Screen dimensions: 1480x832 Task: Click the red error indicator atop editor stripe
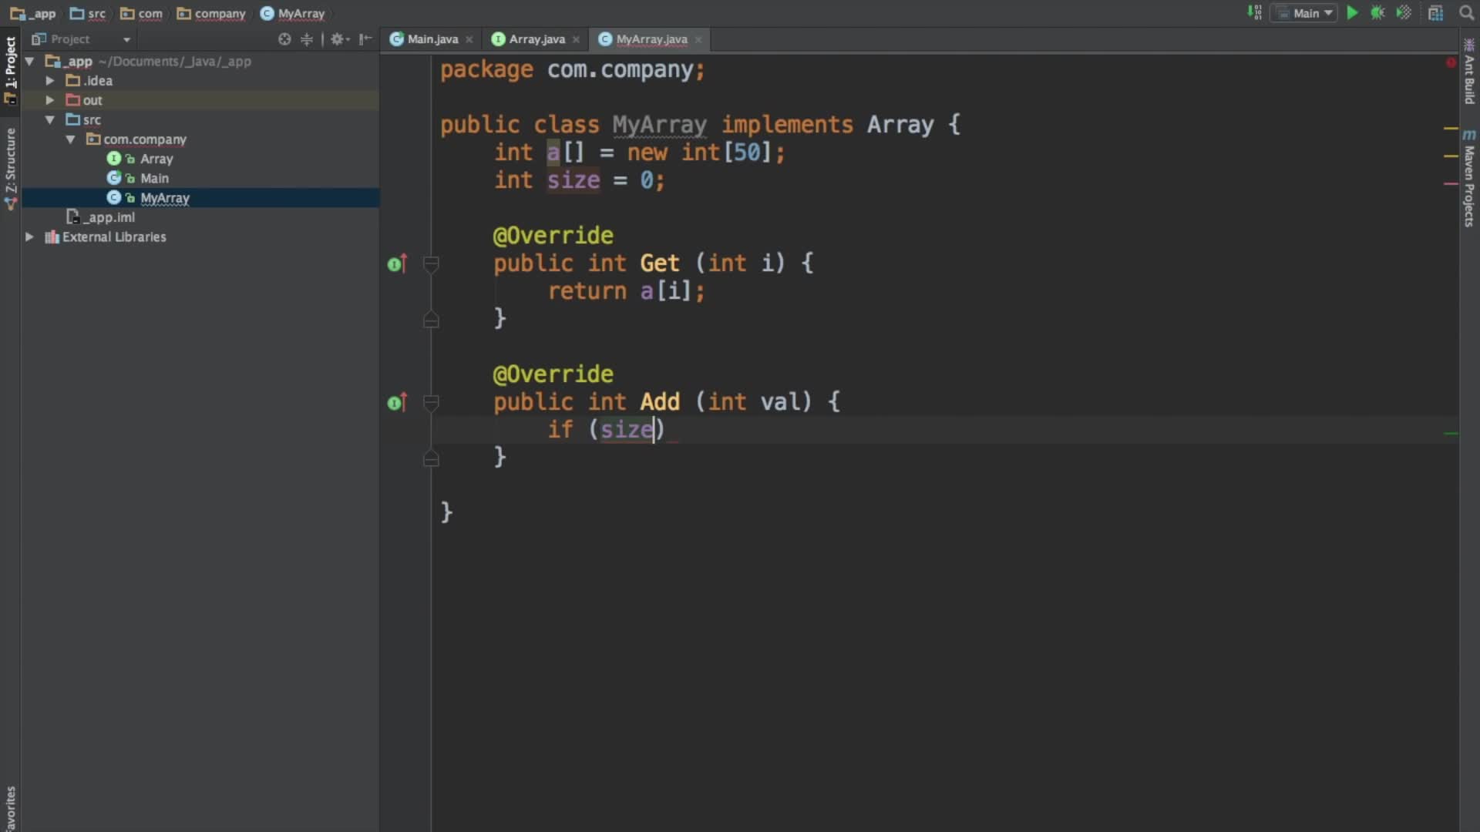pyautogui.click(x=1451, y=62)
